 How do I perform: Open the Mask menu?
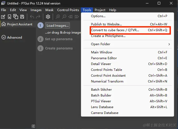coord(49,10)
